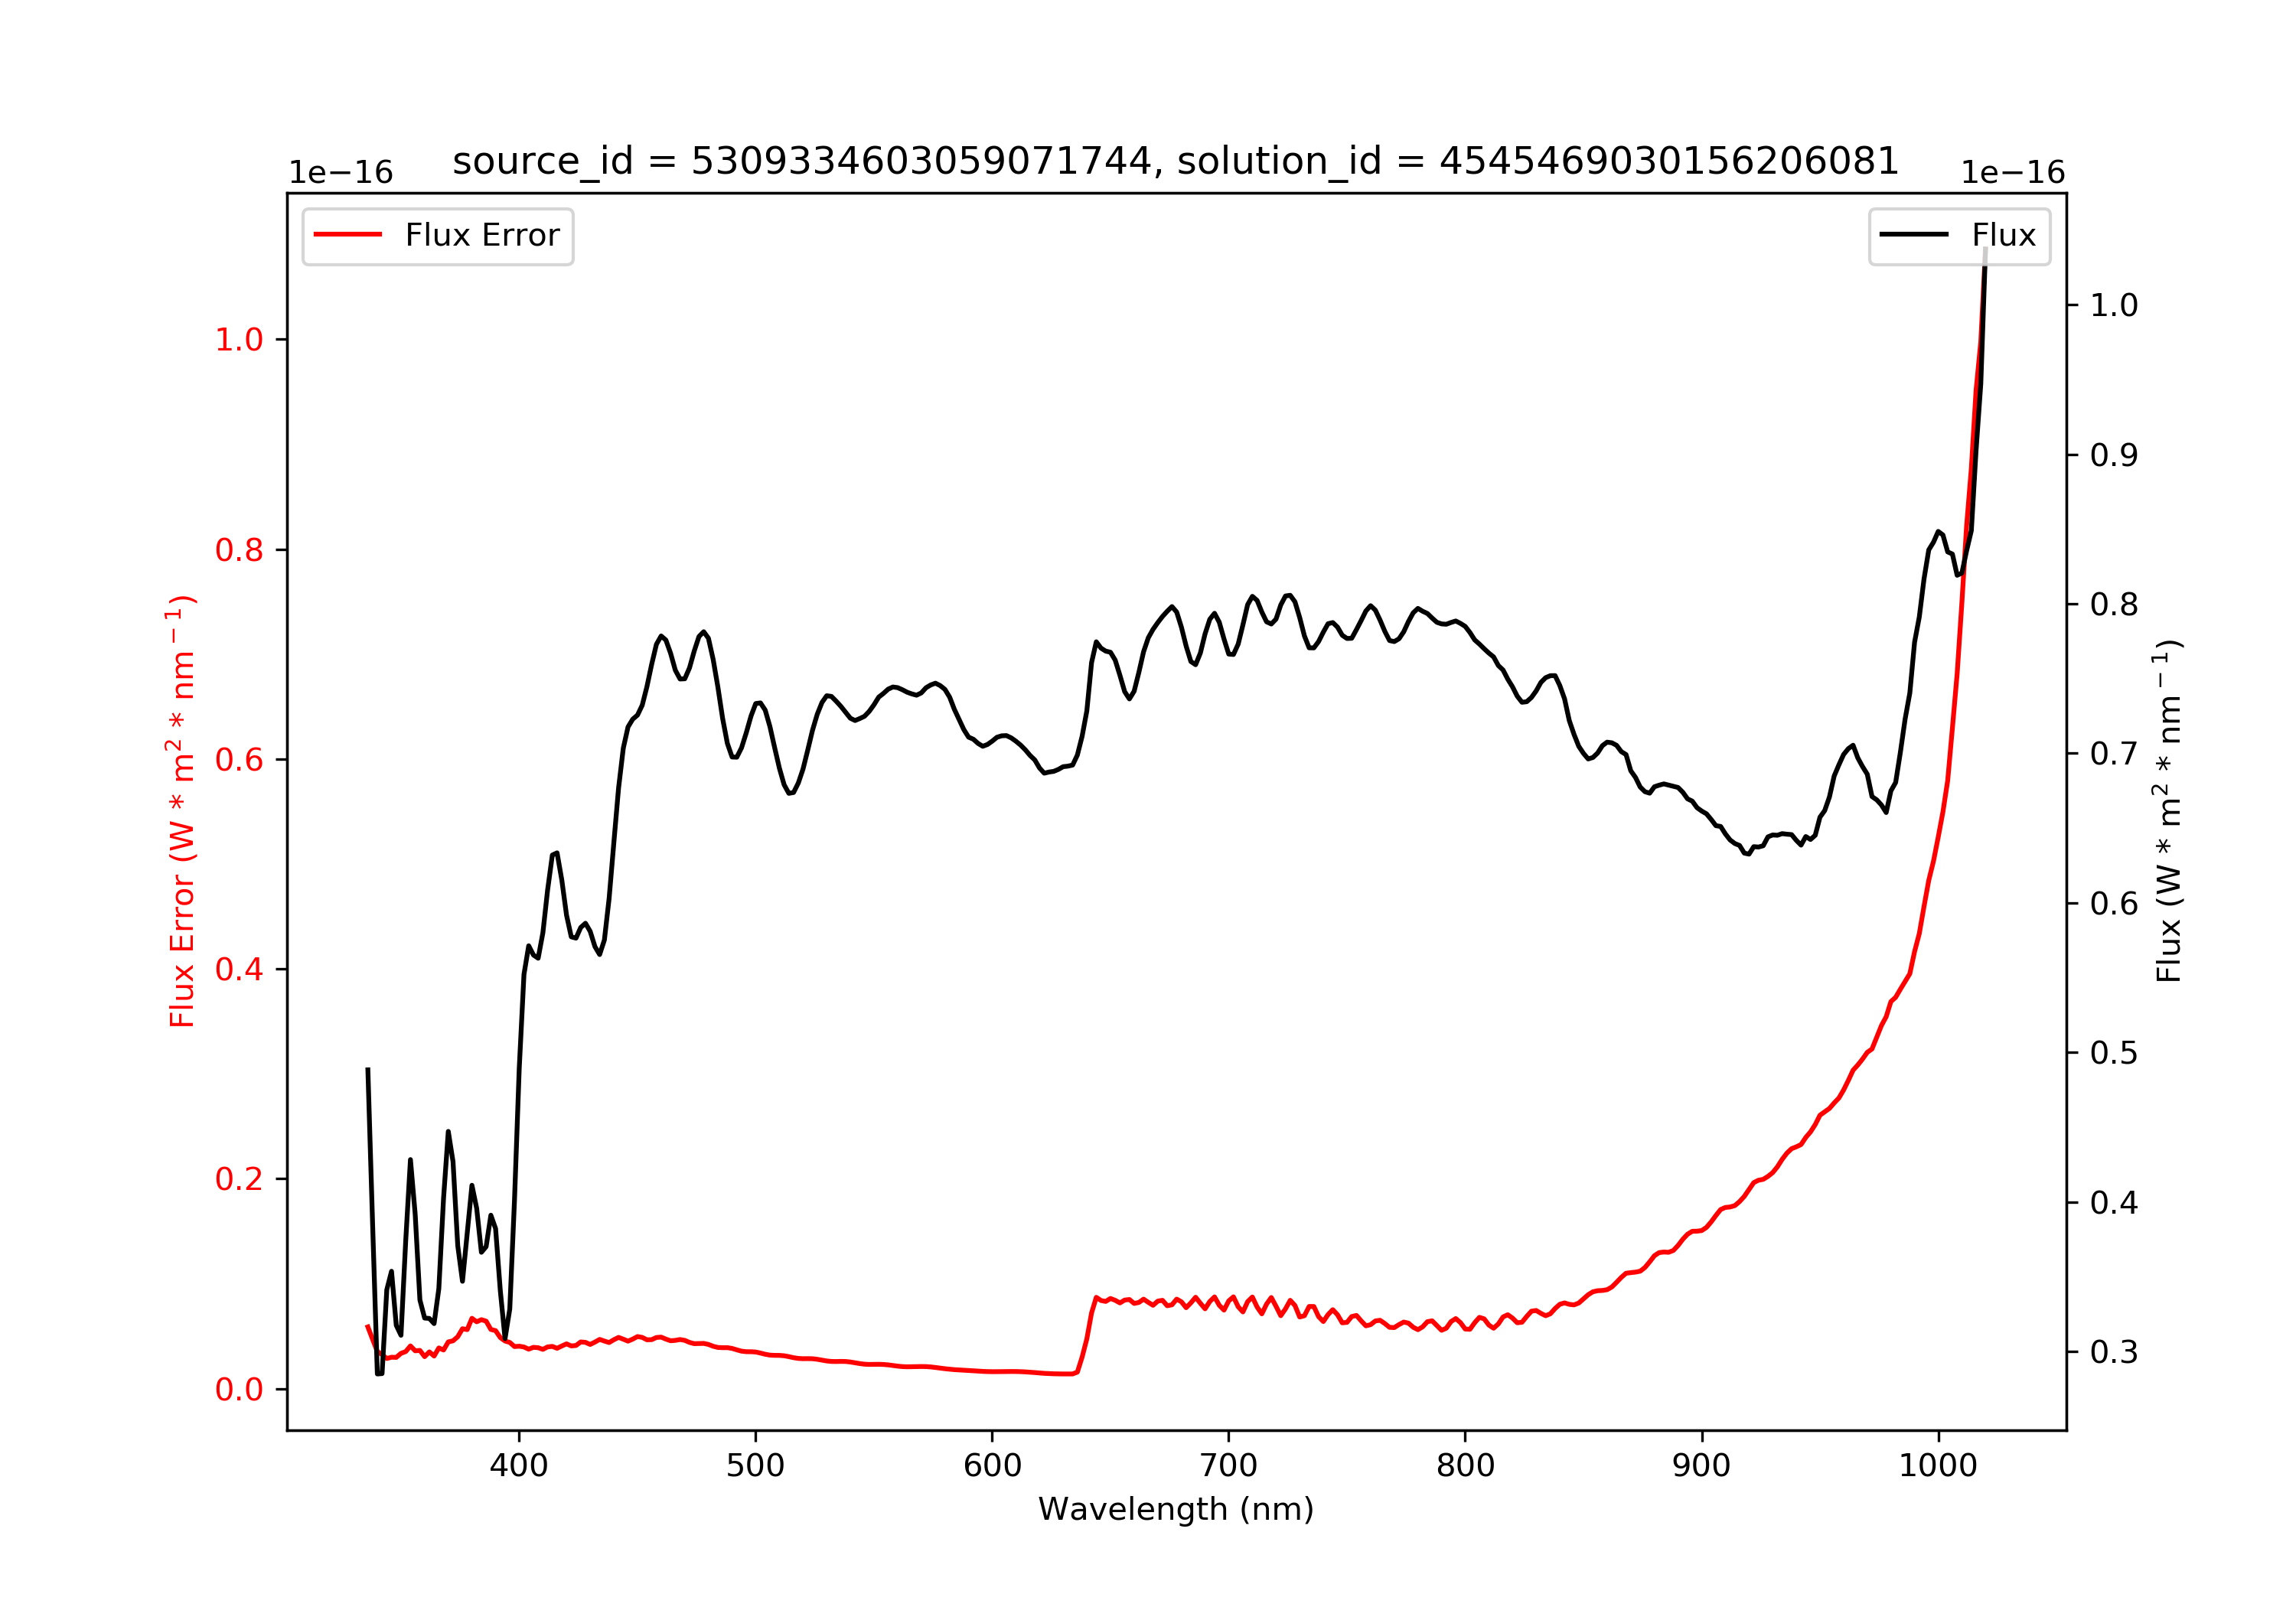Click the 0.3 tick on right axis
Viewport: 2296px width, 1607px height.
pyautogui.click(x=2114, y=1352)
